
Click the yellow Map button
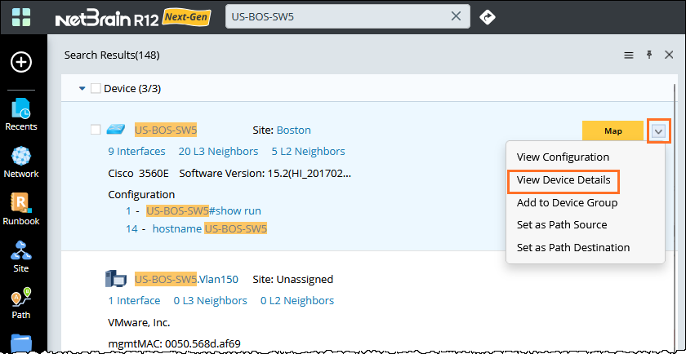coord(612,131)
